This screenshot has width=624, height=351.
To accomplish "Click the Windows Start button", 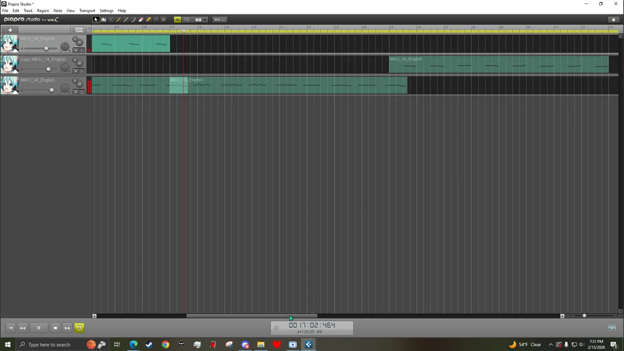I will 7,345.
